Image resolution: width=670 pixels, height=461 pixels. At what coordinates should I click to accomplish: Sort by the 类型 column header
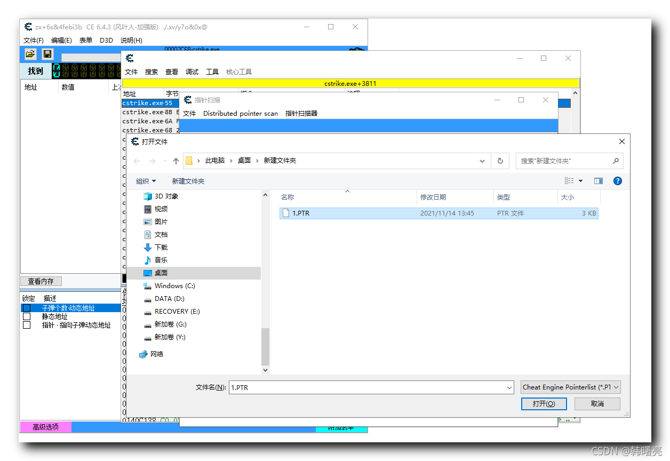pyautogui.click(x=525, y=197)
